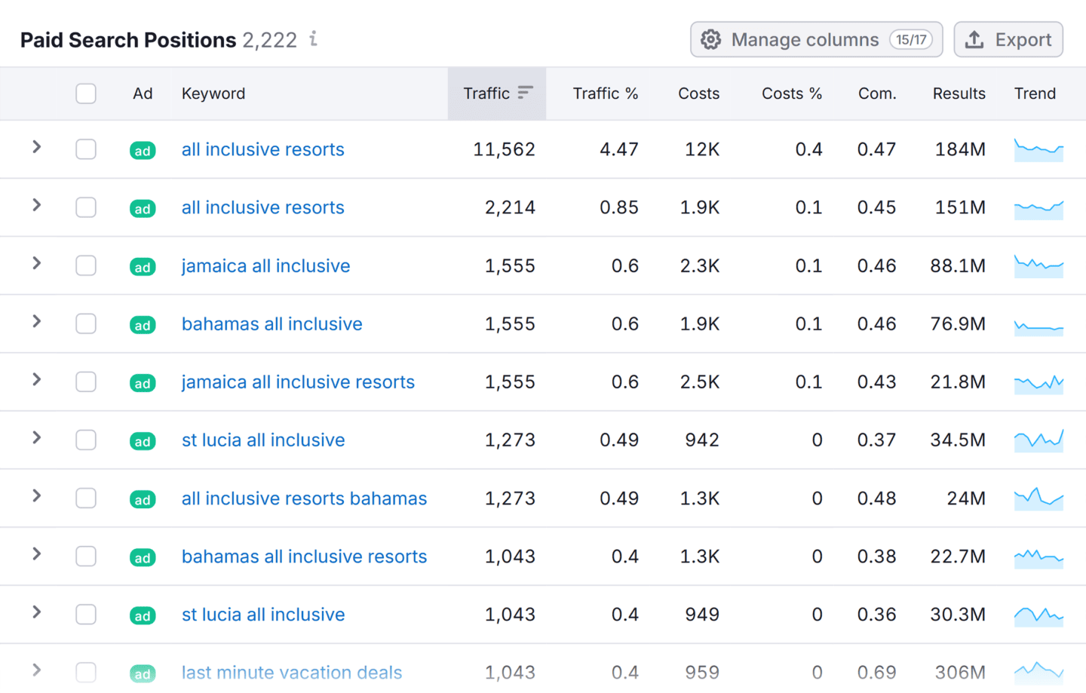
Task: Click the ad badge for bahamas all inclusive
Action: point(143,324)
